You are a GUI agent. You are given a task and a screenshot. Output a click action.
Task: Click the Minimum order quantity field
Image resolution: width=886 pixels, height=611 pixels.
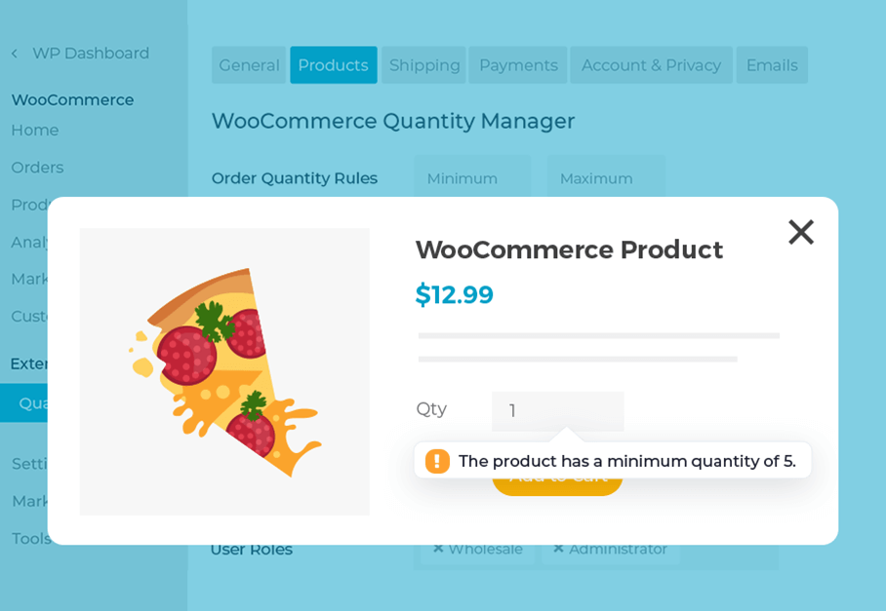click(471, 178)
